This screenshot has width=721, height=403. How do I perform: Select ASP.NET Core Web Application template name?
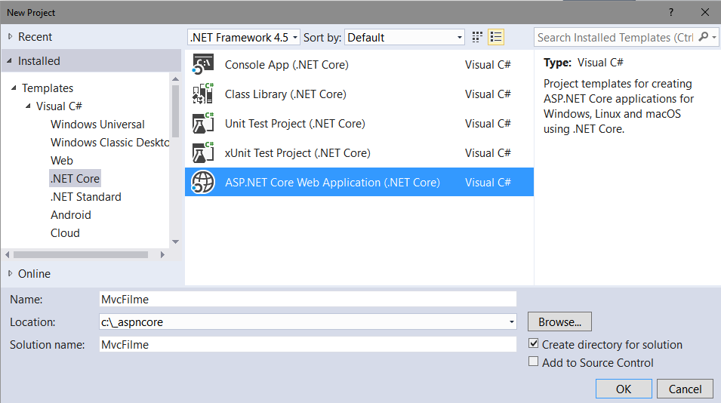(x=332, y=182)
